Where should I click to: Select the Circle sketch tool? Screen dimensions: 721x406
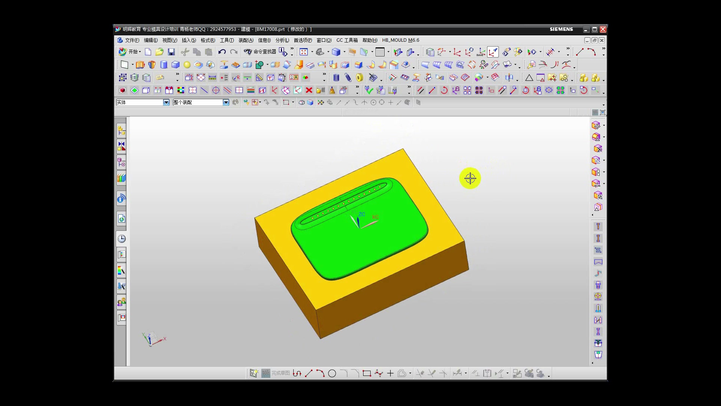pyautogui.click(x=332, y=373)
